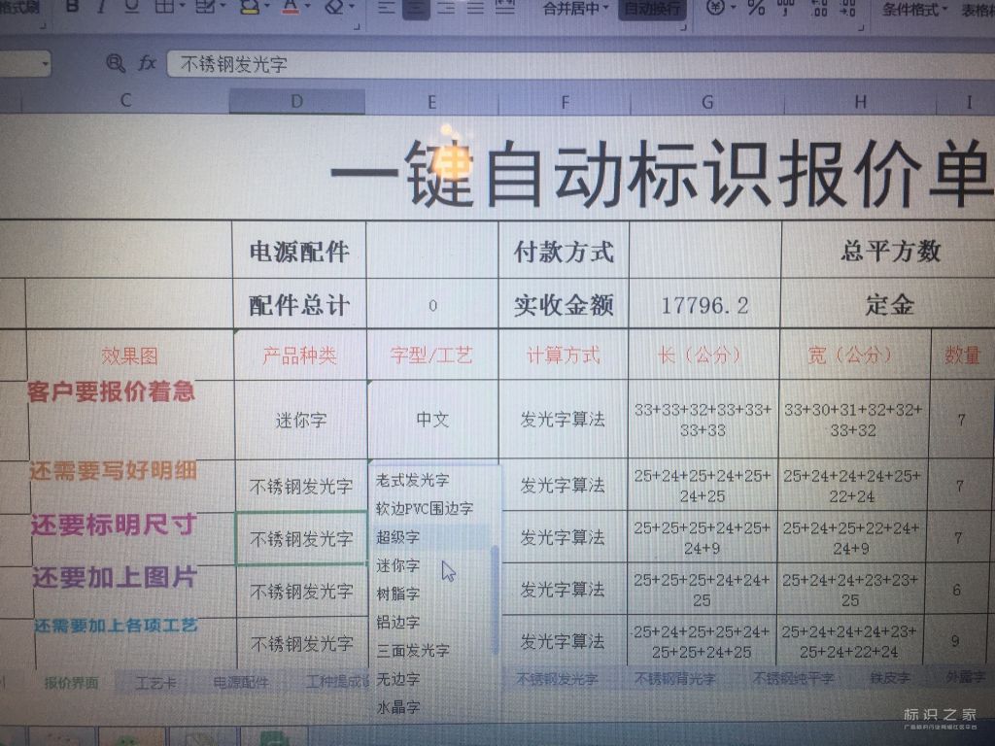Switch to the 铁皮字 sheet tab

[x=890, y=677]
